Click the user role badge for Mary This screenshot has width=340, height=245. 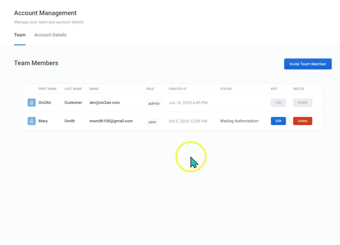tap(152, 122)
